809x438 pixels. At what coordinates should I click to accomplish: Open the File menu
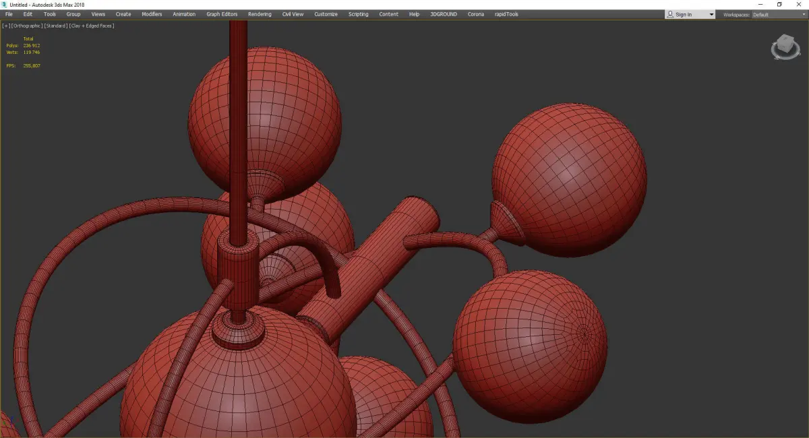[x=9, y=14]
